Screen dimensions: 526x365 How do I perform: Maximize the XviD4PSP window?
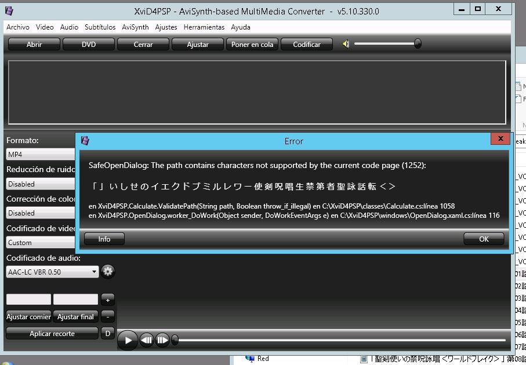click(478, 9)
